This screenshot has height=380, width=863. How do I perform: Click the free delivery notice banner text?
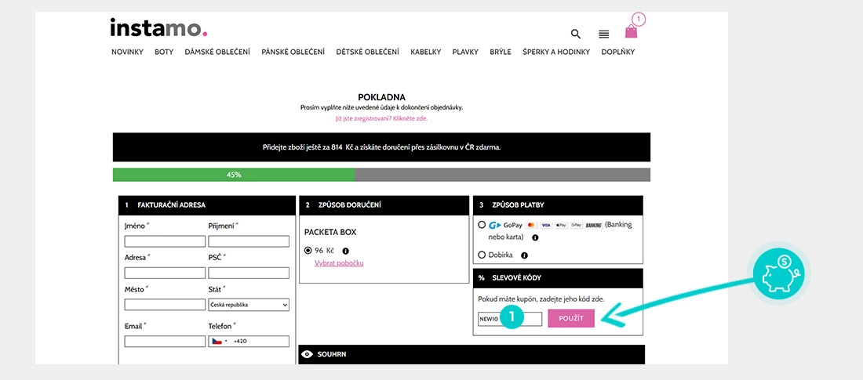[381, 147]
